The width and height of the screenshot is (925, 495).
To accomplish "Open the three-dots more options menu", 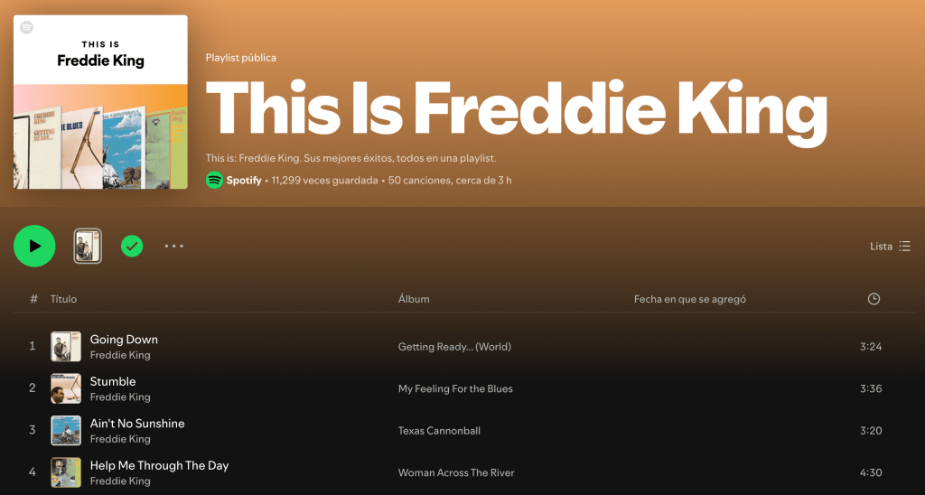I will click(174, 246).
